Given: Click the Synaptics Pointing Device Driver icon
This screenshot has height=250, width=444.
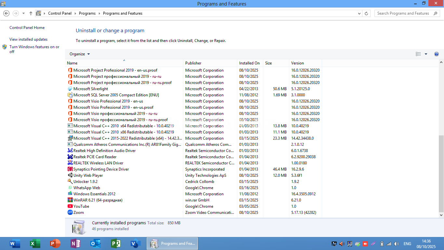Looking at the screenshot, I should (x=70, y=169).
